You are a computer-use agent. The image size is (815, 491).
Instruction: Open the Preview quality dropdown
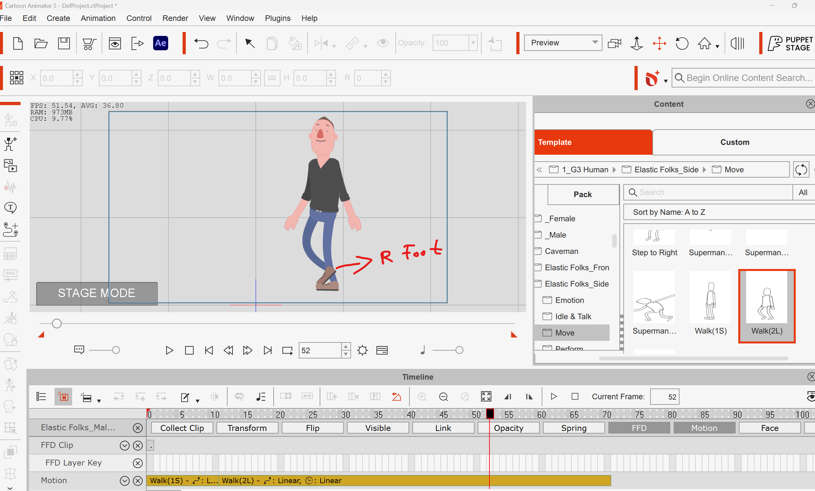pyautogui.click(x=563, y=43)
